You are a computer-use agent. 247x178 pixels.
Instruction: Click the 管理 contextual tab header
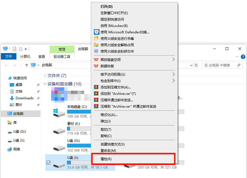click(62, 49)
